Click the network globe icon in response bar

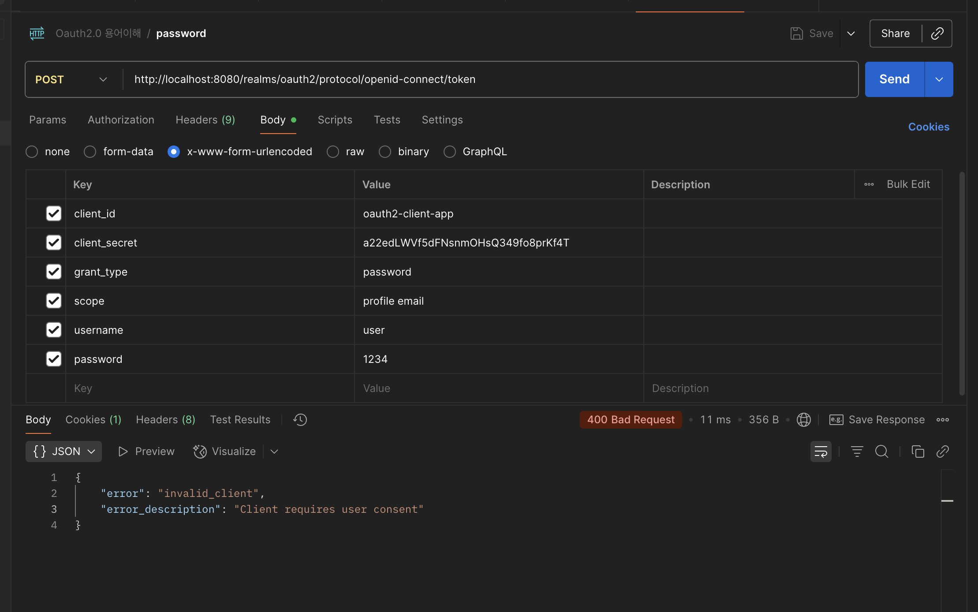pos(804,420)
